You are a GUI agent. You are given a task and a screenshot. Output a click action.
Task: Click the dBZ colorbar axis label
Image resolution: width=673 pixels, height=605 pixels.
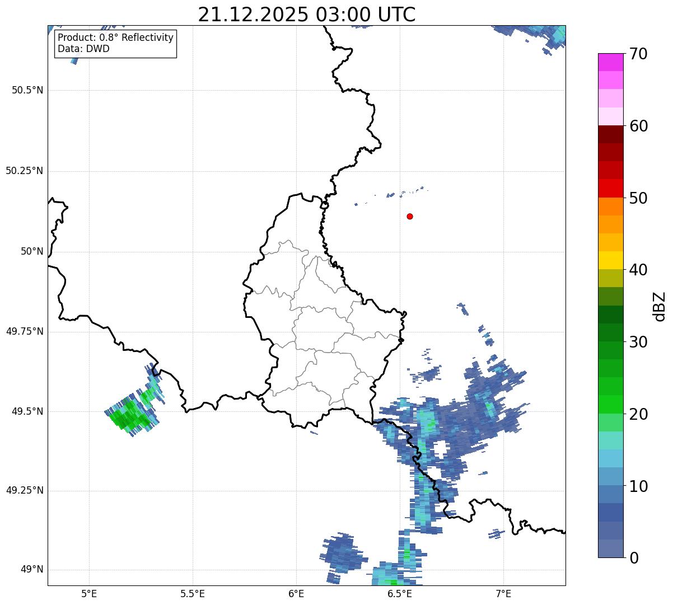click(660, 306)
